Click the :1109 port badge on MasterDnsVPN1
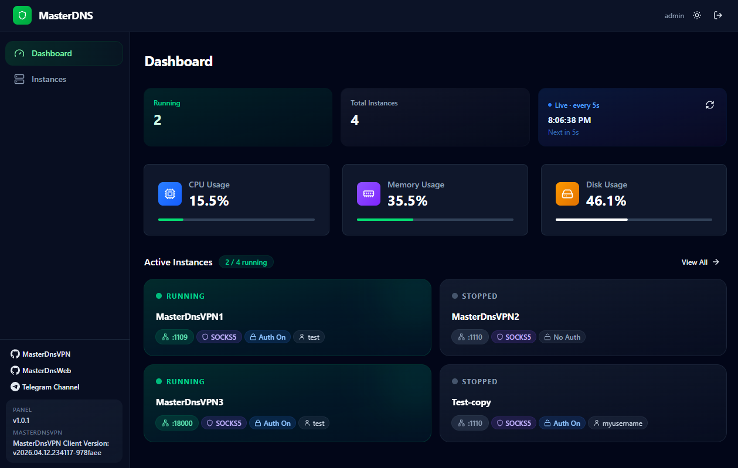Viewport: 738px width, 468px height. 175,337
